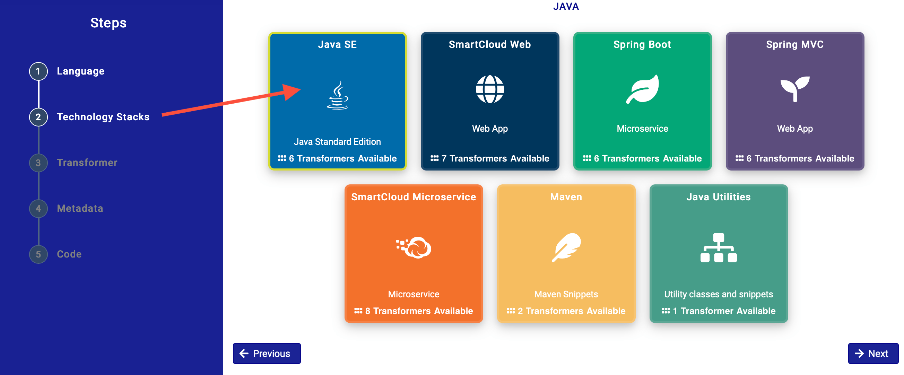Click the Java coffee cup icon
This screenshot has width=904, height=375.
(337, 95)
